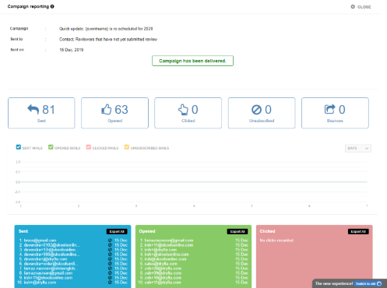Click row 1 email in Sent list
387x288 pixels.
(x=40, y=241)
